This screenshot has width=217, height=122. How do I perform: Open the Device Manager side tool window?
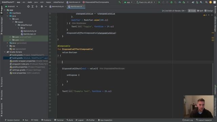215,24
